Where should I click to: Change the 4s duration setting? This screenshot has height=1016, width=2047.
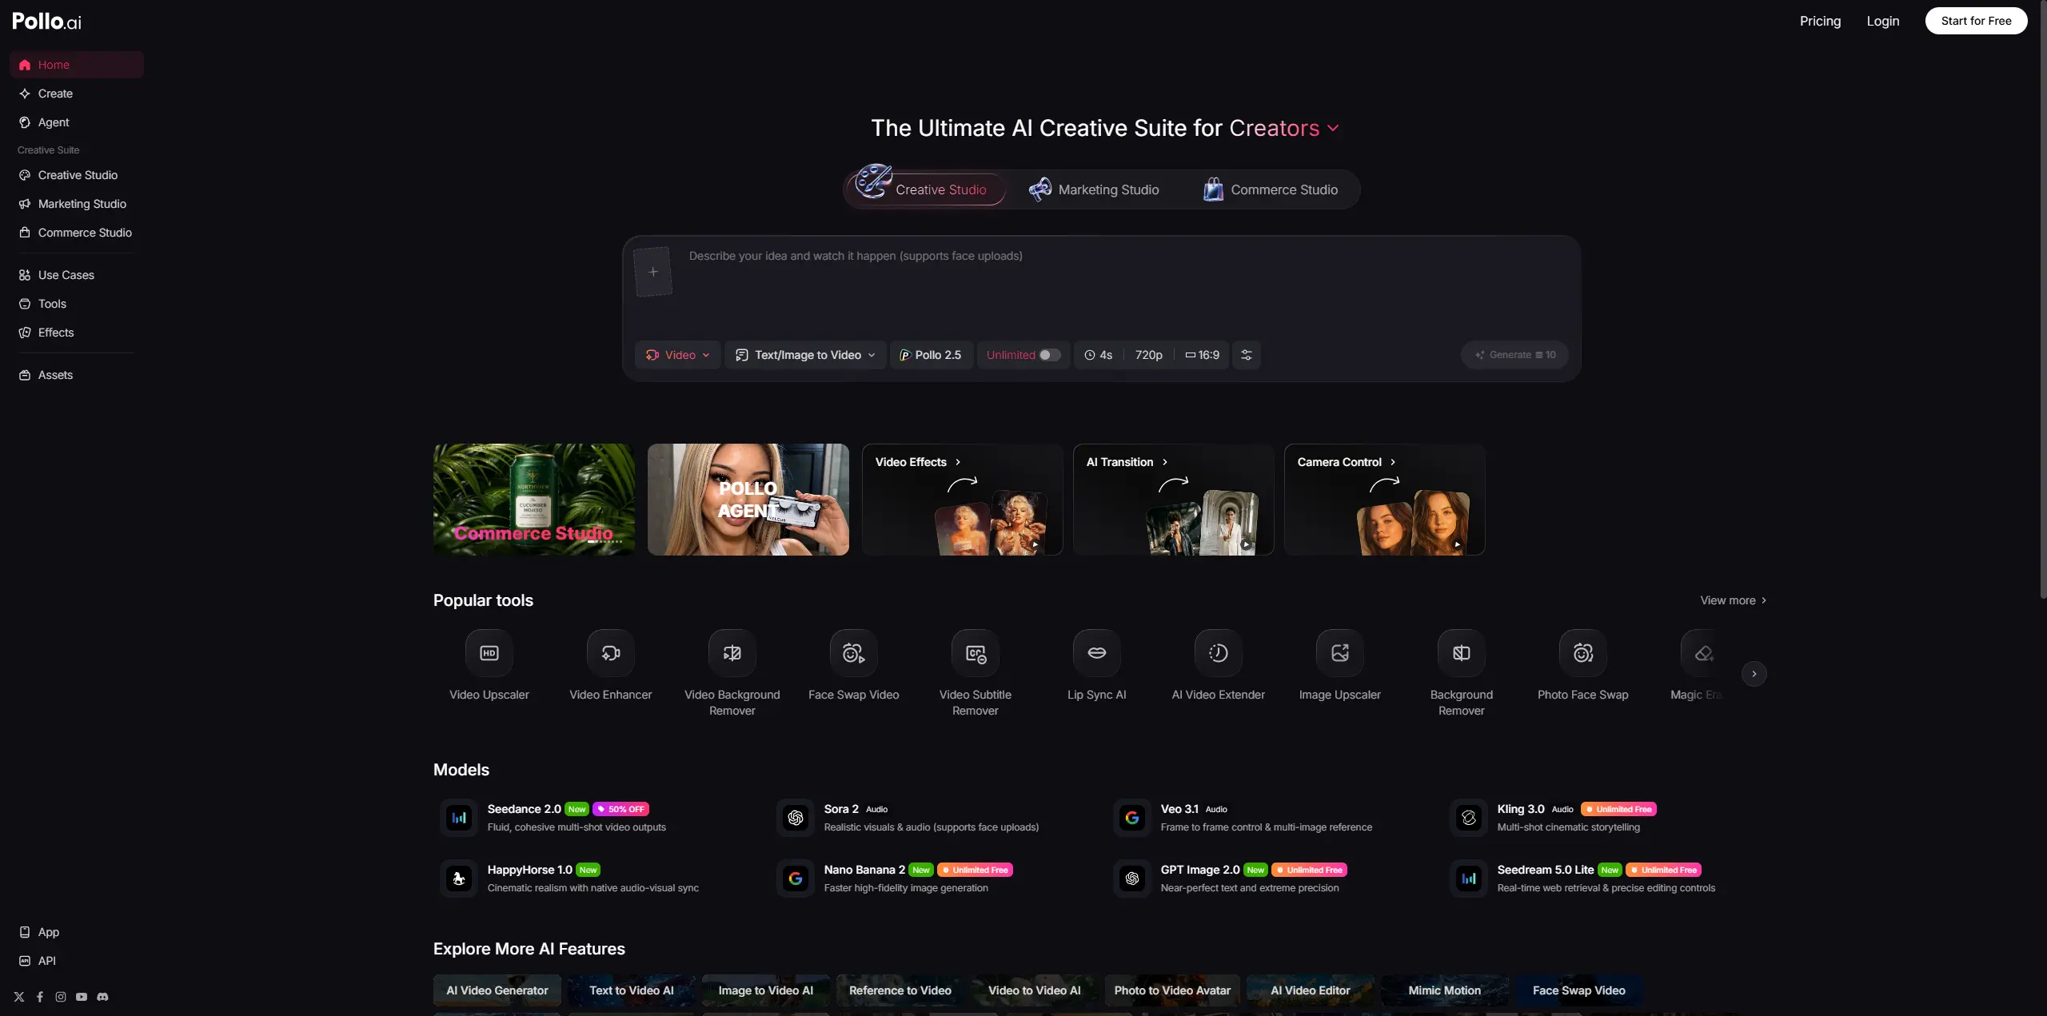1099,355
